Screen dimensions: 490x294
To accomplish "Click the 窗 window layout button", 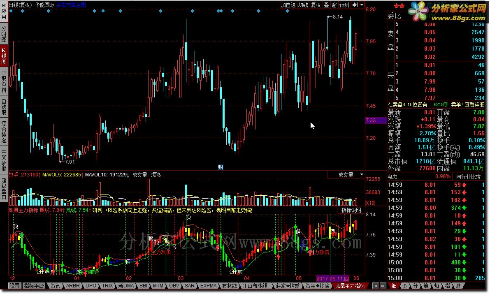I will click(x=334, y=5).
